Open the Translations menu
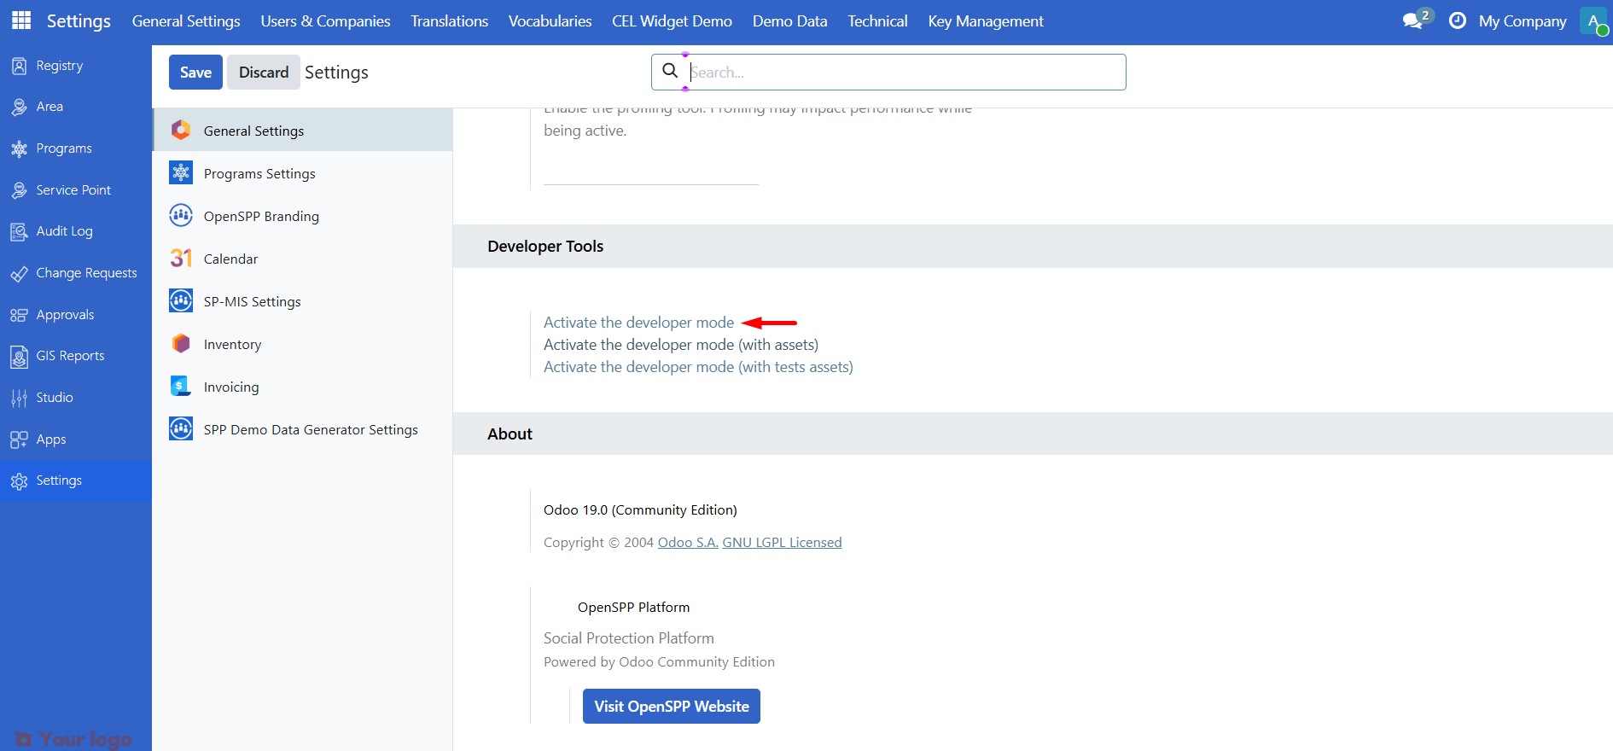 click(x=450, y=21)
